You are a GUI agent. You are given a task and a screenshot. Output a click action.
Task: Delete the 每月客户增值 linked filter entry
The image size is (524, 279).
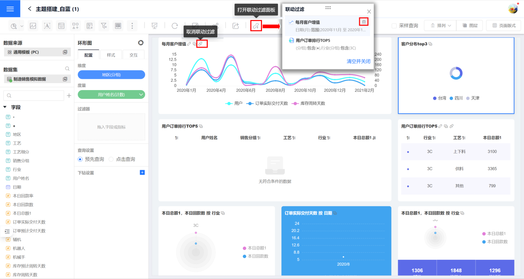[x=364, y=22]
